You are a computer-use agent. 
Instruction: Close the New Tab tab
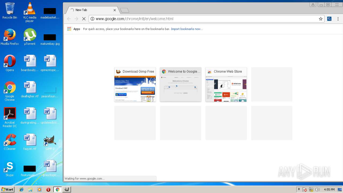click(x=115, y=10)
